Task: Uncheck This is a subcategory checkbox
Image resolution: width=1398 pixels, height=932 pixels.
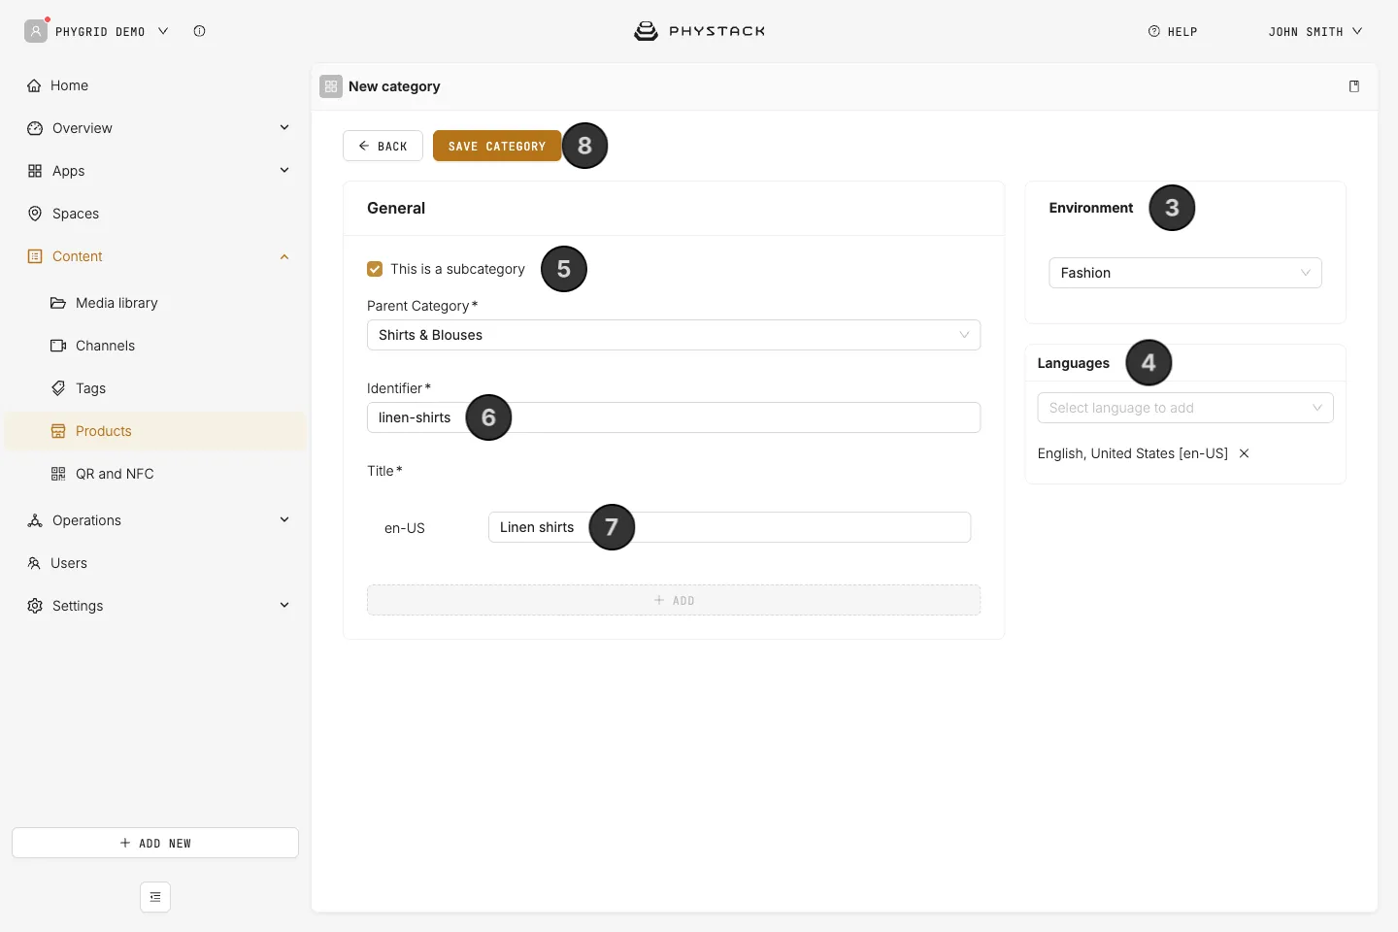Action: (x=375, y=269)
